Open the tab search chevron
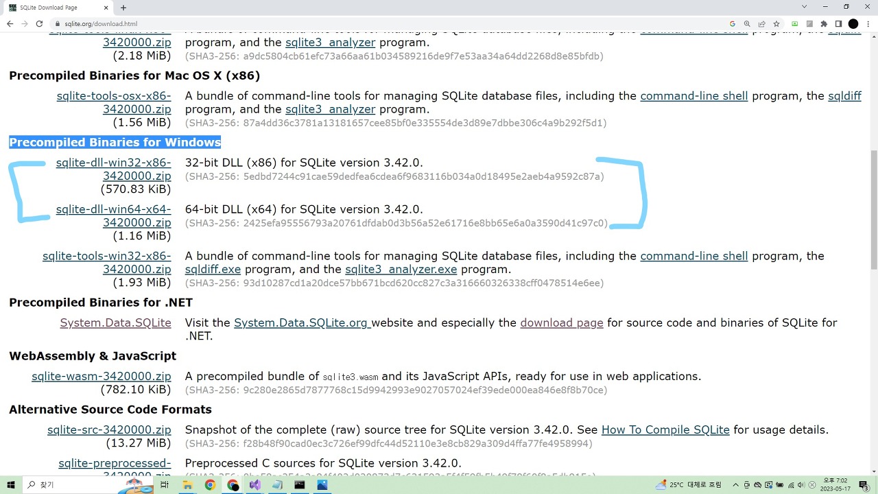878x494 pixels. (805, 7)
